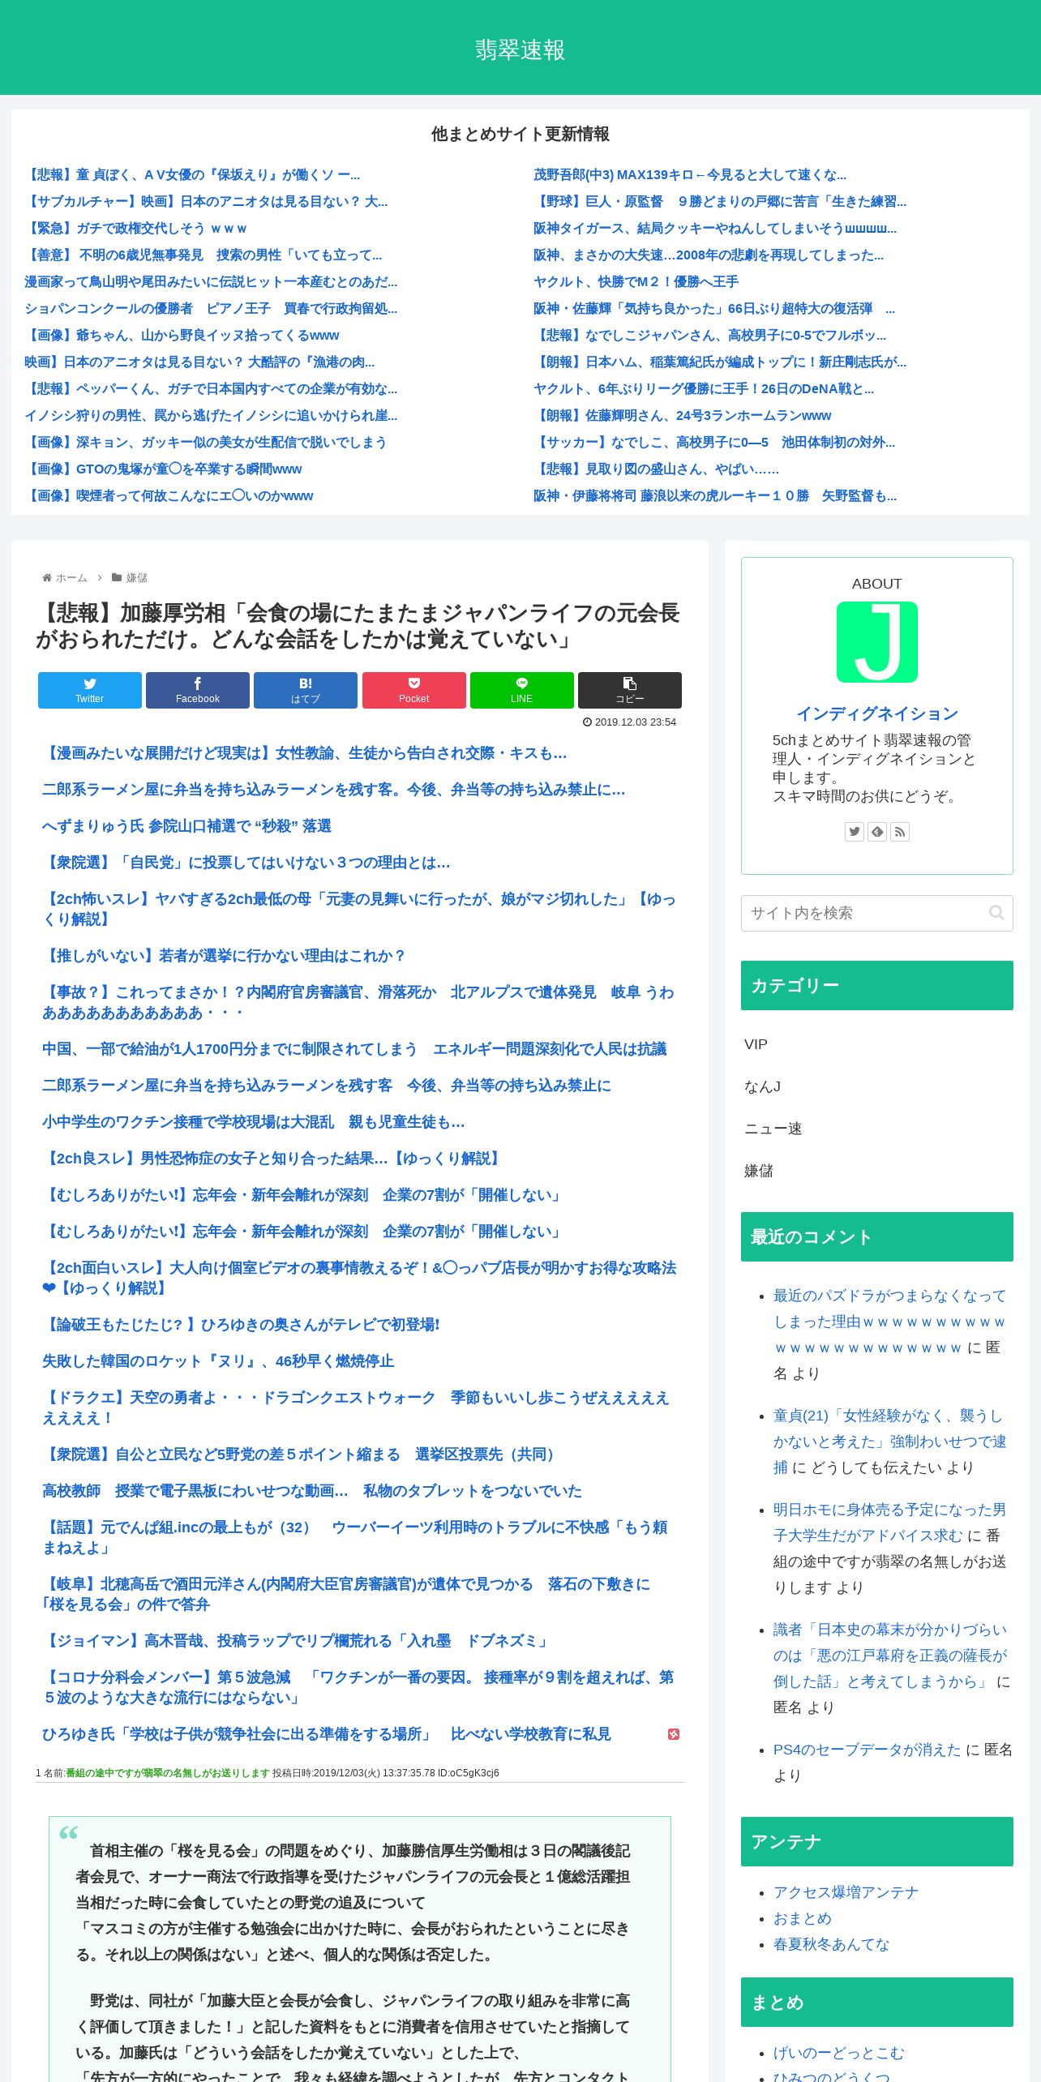Image resolution: width=1041 pixels, height=2082 pixels.
Task: Open 【推しがいない】若者が選挙に行かない link
Action: tap(224, 956)
